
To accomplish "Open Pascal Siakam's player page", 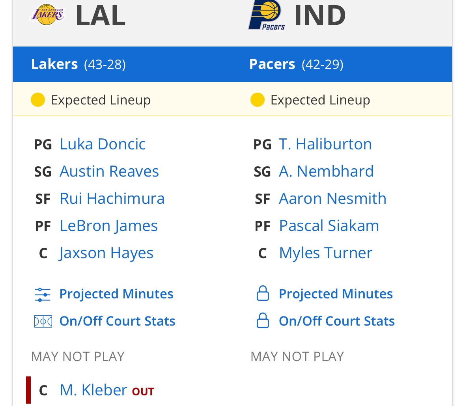I will [x=329, y=226].
